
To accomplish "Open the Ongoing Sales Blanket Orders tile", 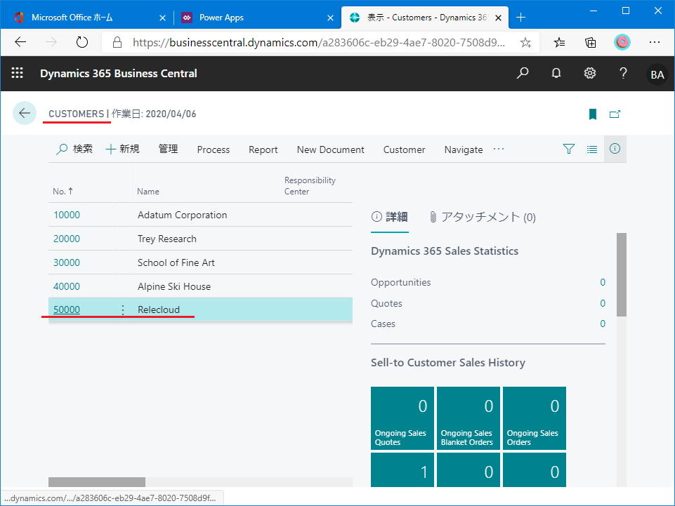I will (468, 418).
